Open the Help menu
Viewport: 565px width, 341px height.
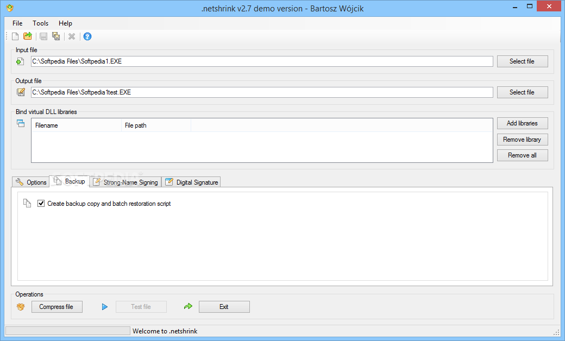(x=65, y=23)
